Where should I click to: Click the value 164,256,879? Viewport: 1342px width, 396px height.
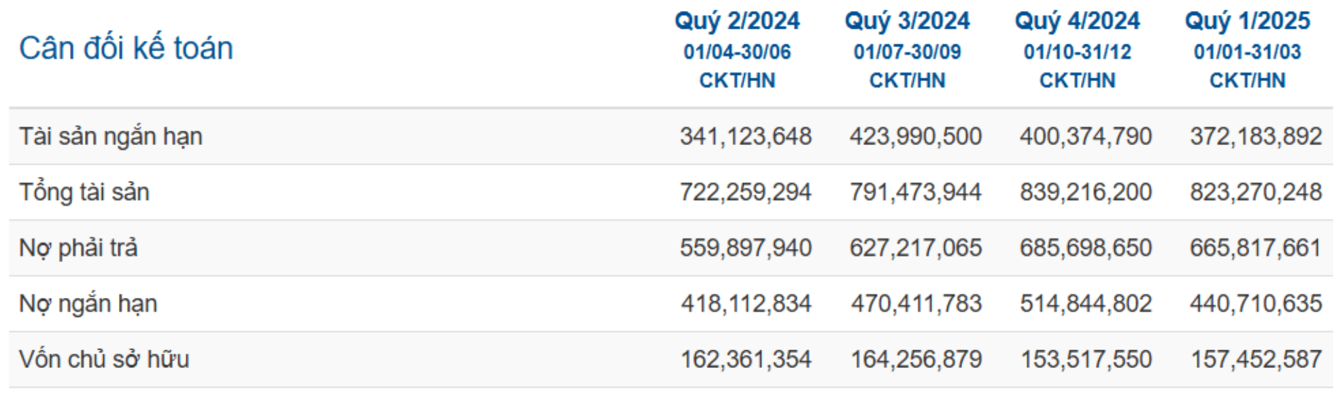916,359
